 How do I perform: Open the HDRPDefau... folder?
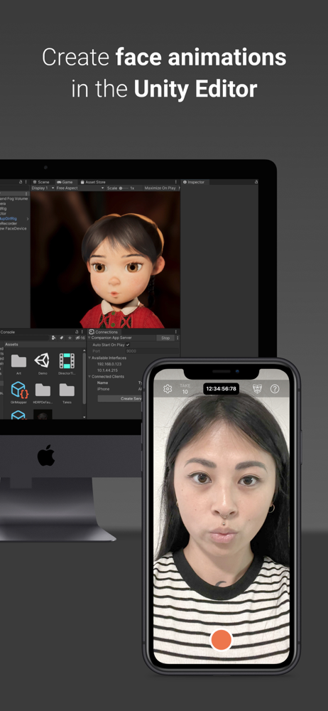(x=43, y=392)
